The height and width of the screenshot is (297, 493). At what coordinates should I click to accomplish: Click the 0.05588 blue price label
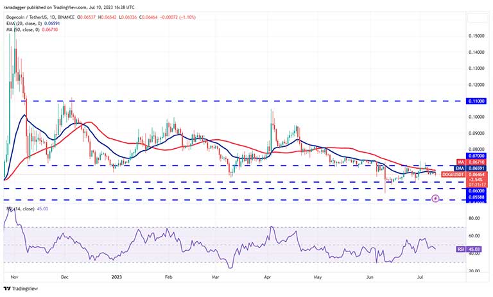[477, 198]
